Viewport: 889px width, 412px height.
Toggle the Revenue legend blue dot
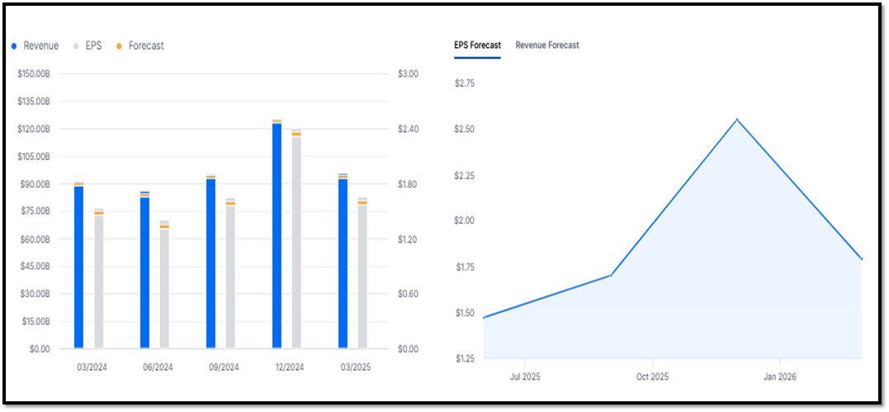click(x=14, y=46)
